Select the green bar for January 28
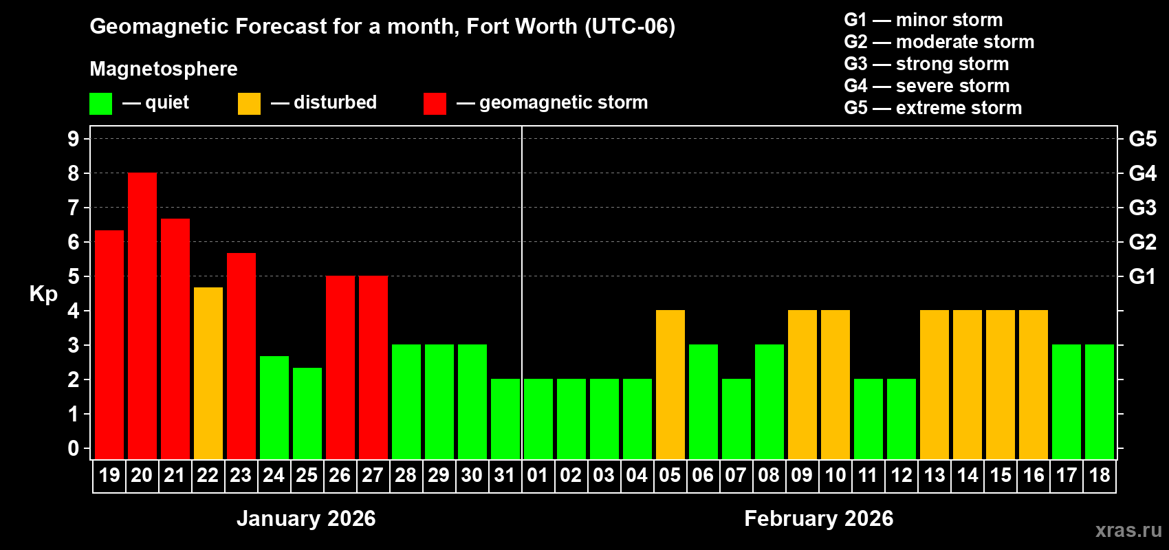This screenshot has height=550, width=1169. tap(406, 401)
